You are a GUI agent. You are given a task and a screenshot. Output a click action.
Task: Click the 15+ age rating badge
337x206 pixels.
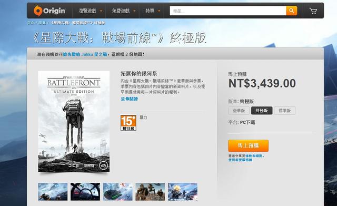128,123
